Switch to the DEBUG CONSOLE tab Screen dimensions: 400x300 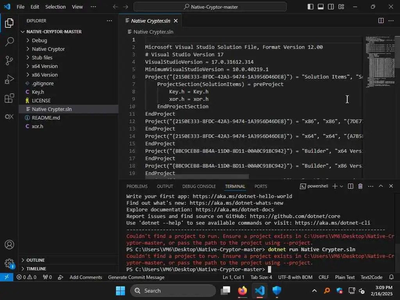(x=199, y=186)
